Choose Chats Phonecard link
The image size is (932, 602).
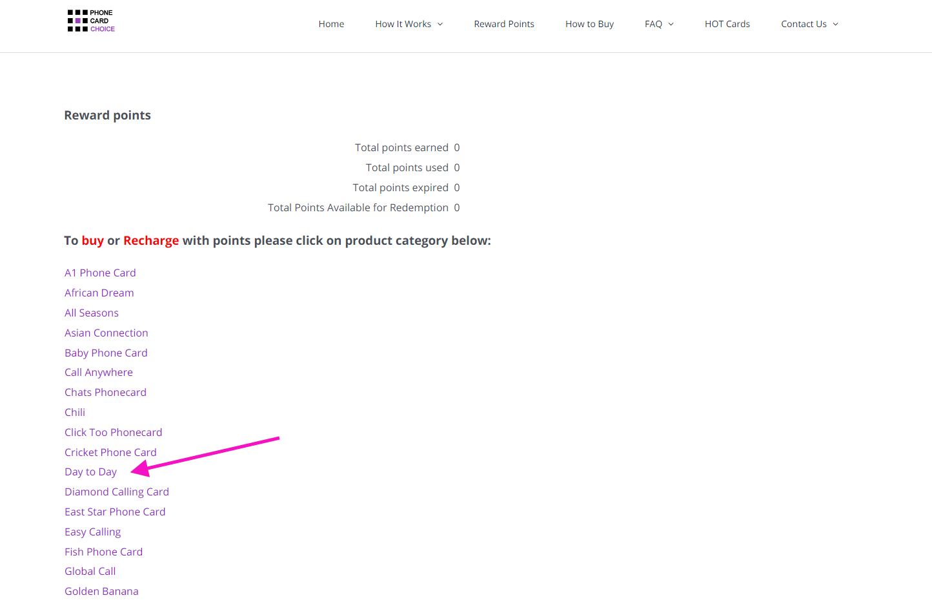coord(105,392)
